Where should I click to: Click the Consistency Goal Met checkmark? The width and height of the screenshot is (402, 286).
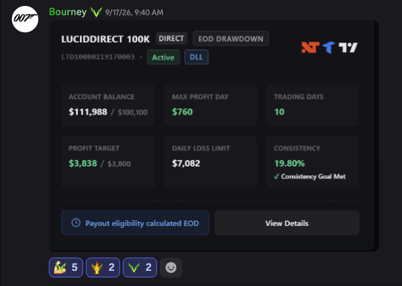(277, 176)
